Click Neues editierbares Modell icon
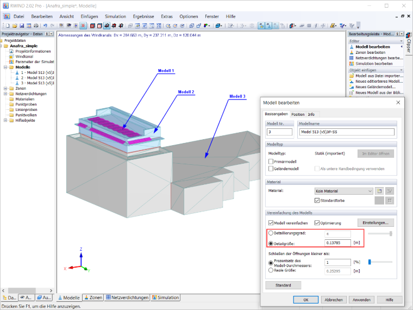Image resolution: width=413 pixels, height=310 pixels. click(352, 81)
